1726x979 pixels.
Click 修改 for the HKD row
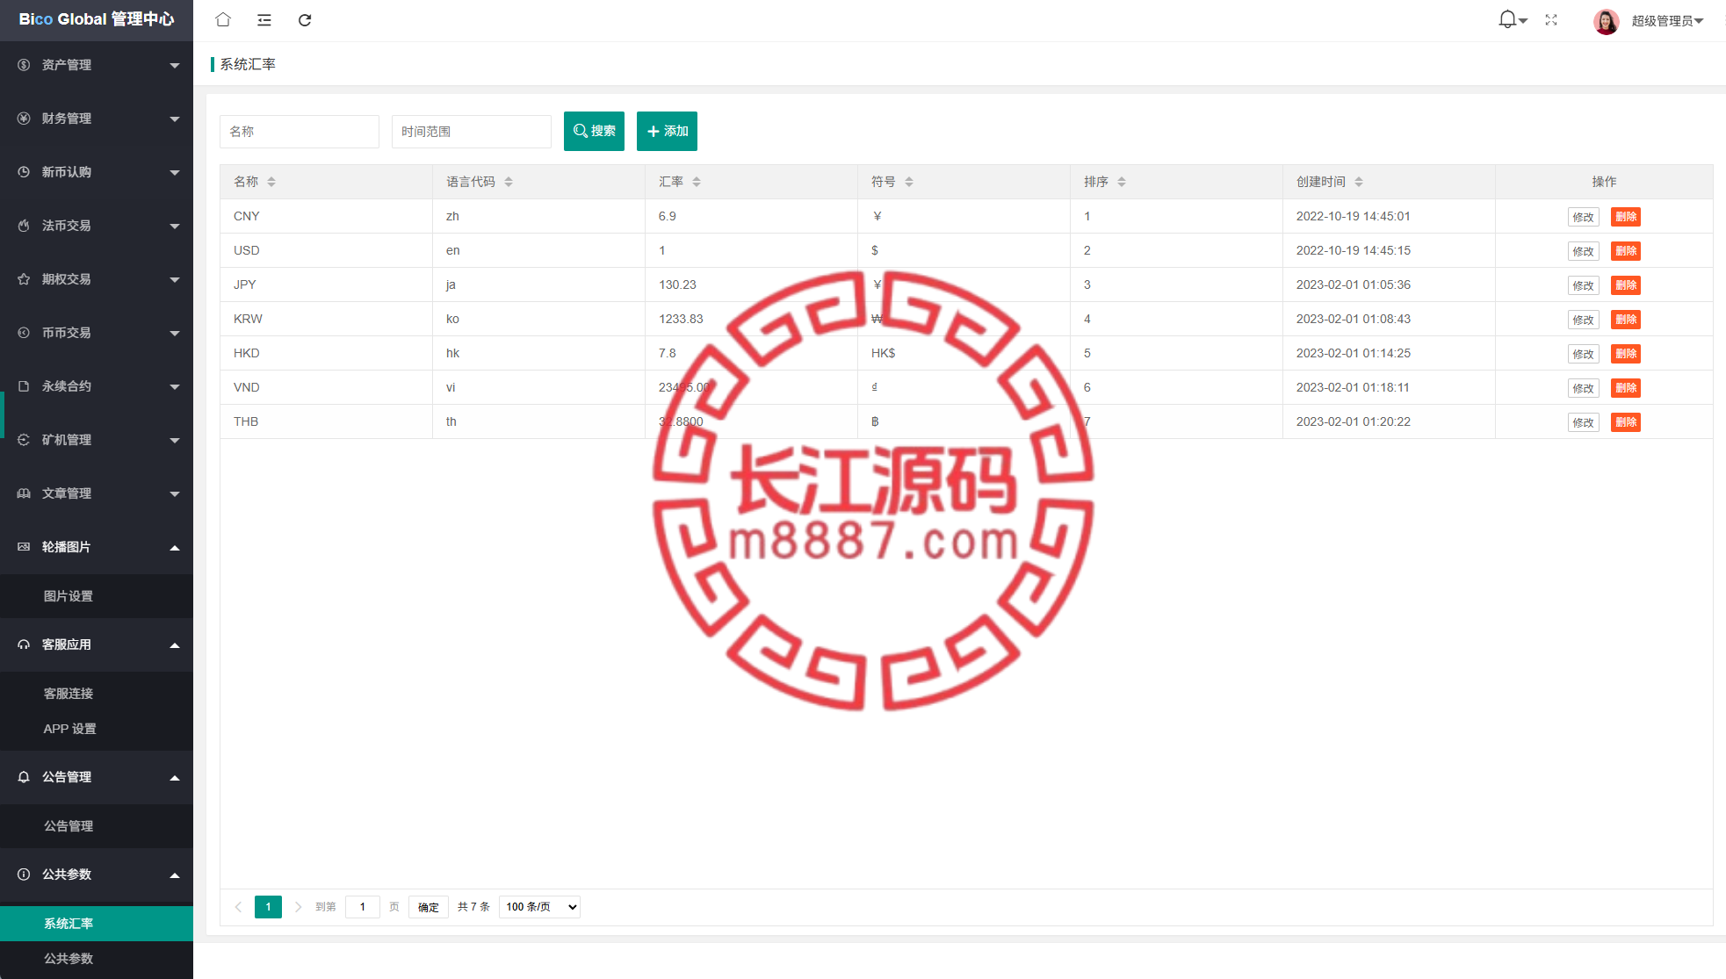(x=1583, y=354)
